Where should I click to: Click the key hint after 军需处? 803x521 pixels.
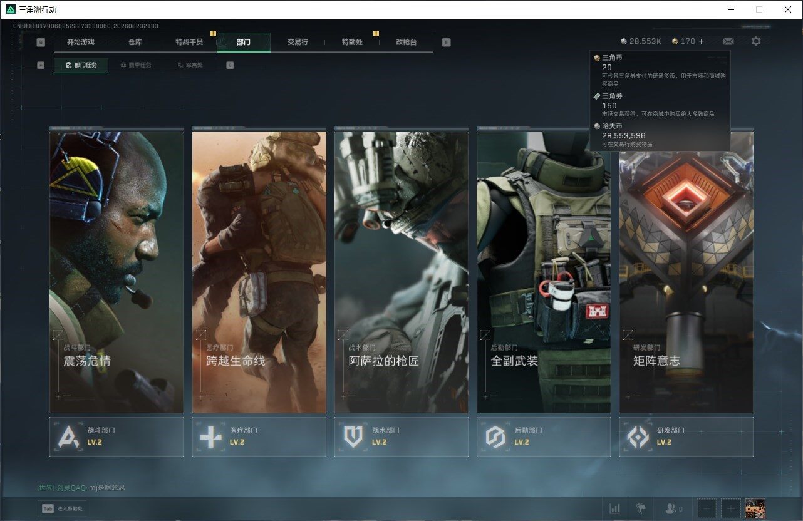[x=230, y=65]
